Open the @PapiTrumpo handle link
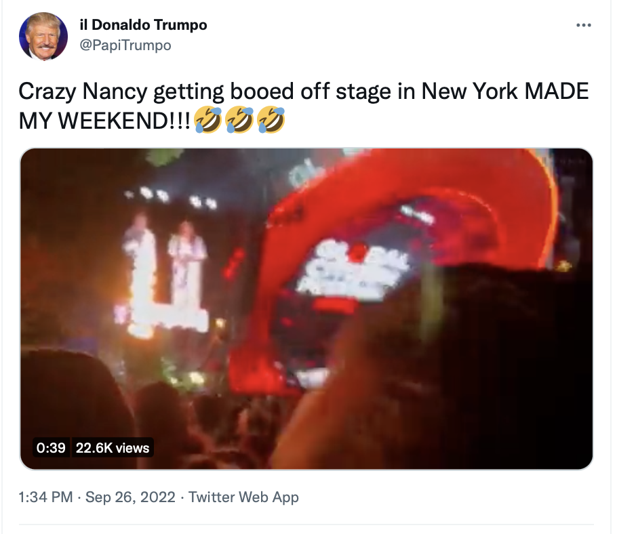The image size is (617, 534). [125, 45]
